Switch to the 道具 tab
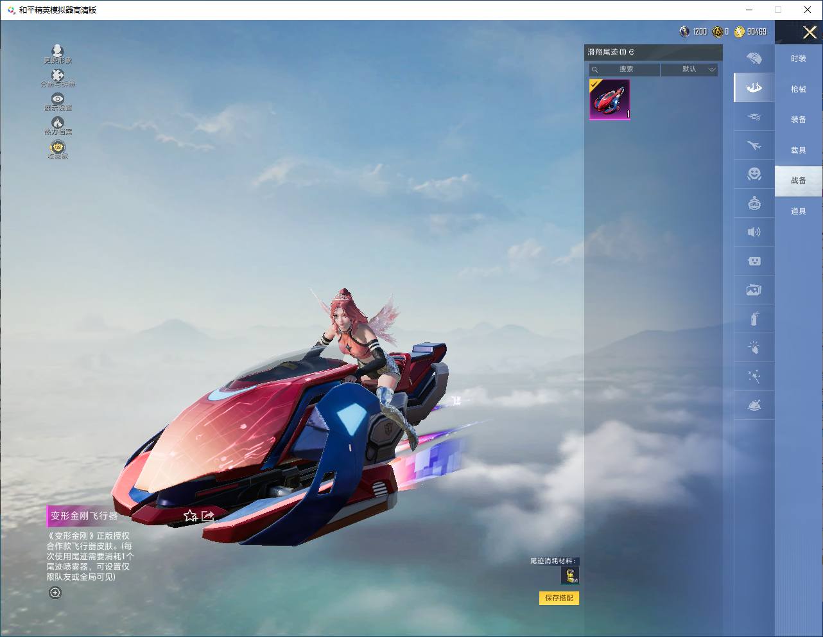The image size is (823, 637). pyautogui.click(x=799, y=211)
